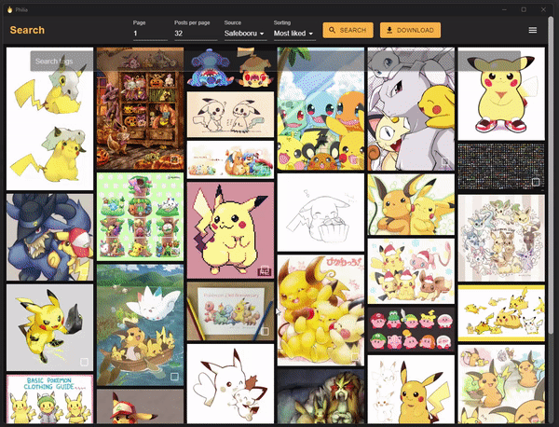The image size is (559, 427).
Task: Open the Pikachu pile with Japanese text thumbnail
Action: click(x=320, y=310)
